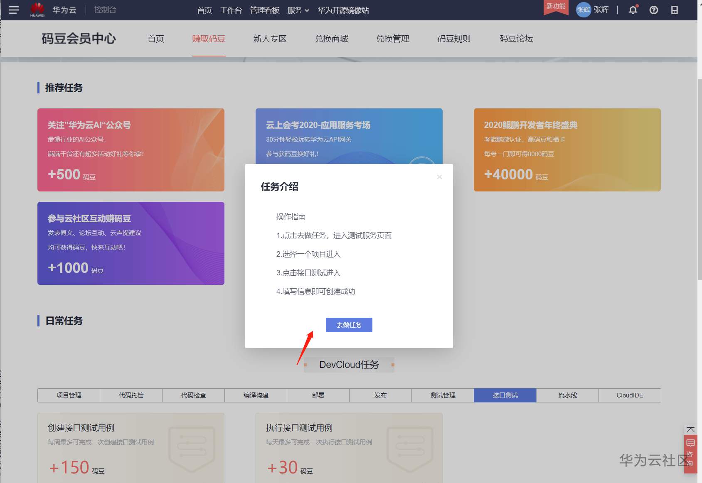Open the 张辉 username menu
702x483 pixels.
pos(601,10)
